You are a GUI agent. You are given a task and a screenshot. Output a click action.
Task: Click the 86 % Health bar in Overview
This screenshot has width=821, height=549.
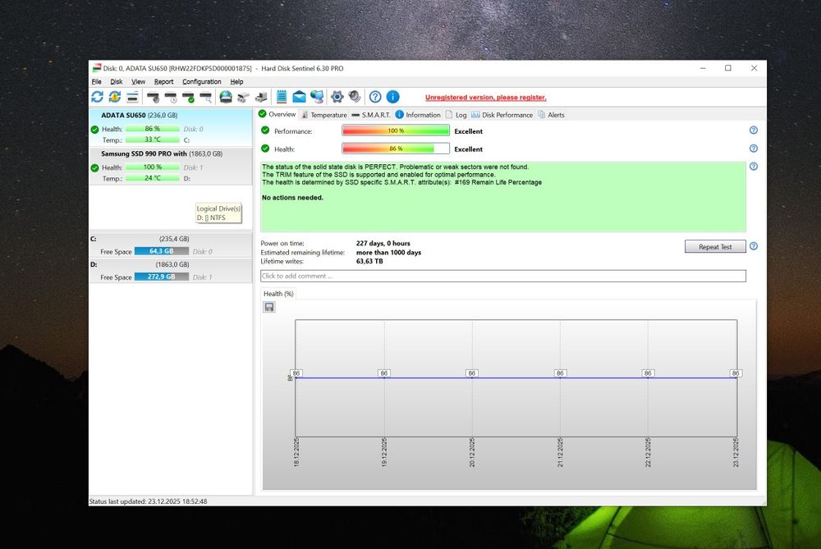coord(396,149)
